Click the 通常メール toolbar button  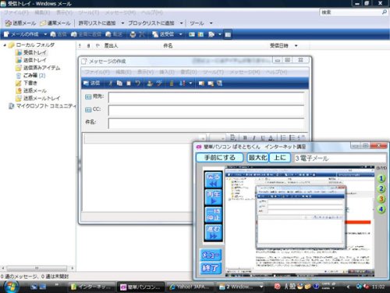[x=55, y=23]
